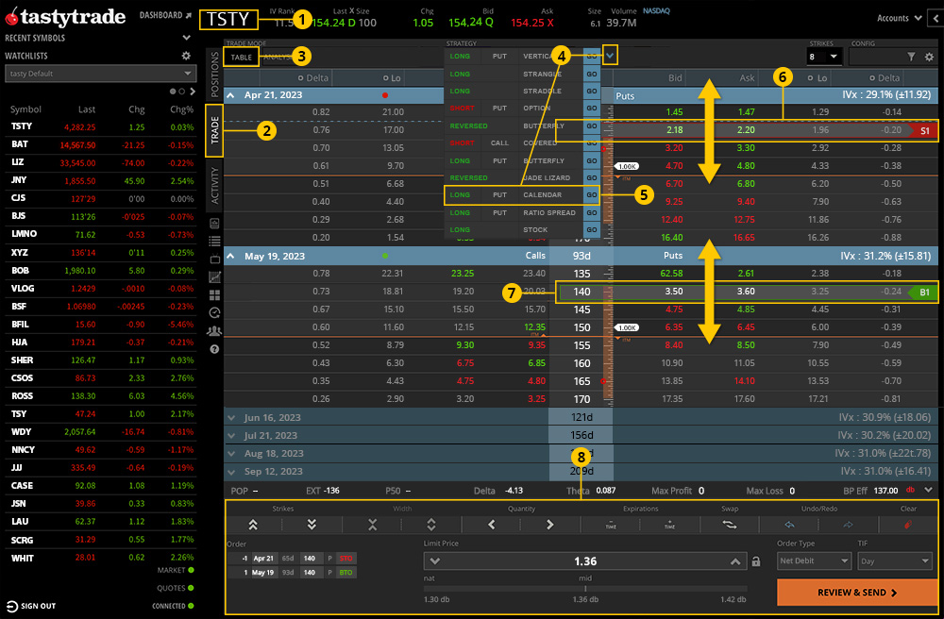Click the portfolio icon below the Activity tab

tap(214, 224)
